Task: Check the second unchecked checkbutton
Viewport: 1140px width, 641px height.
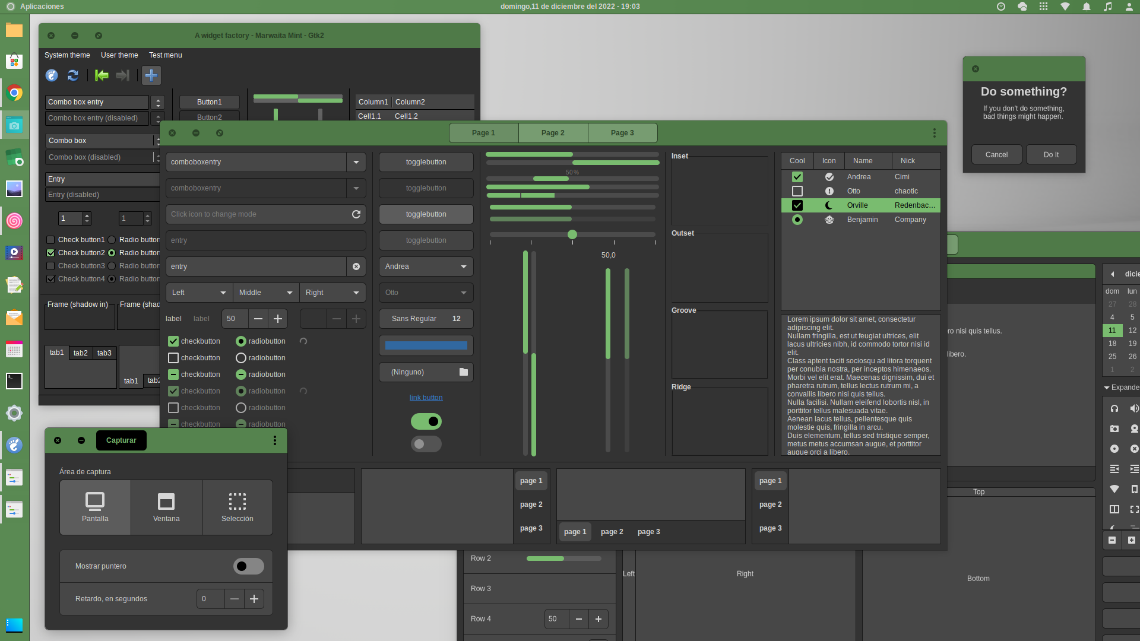Action: tap(173, 408)
